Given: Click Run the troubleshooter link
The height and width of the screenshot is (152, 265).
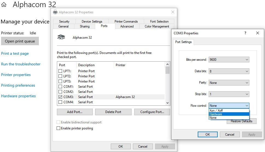Looking at the screenshot, I should [x=21, y=64].
